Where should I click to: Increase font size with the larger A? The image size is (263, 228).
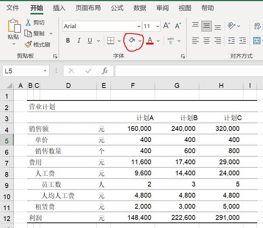(x=167, y=26)
